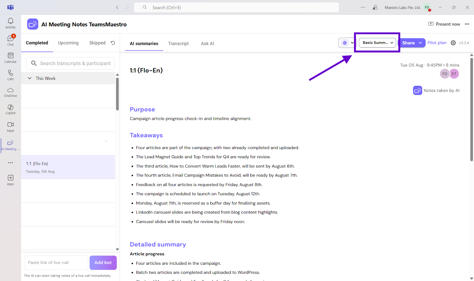The width and height of the screenshot is (474, 281).
Task: Click the meeting list scroll-down arrow
Action: [117, 249]
